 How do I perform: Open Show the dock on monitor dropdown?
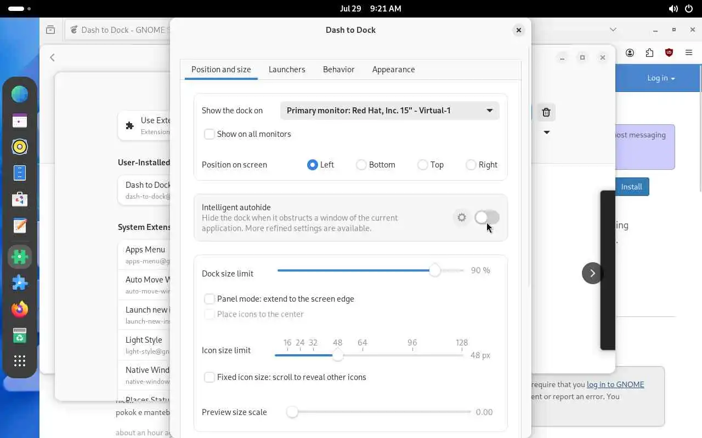[390, 111]
